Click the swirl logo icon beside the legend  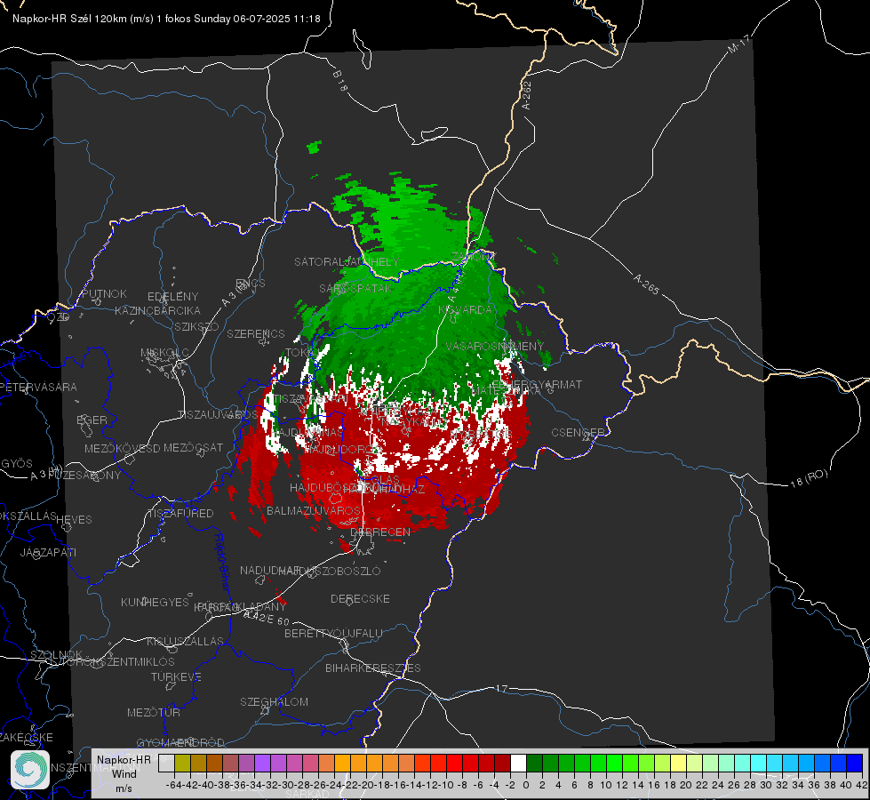[30, 770]
